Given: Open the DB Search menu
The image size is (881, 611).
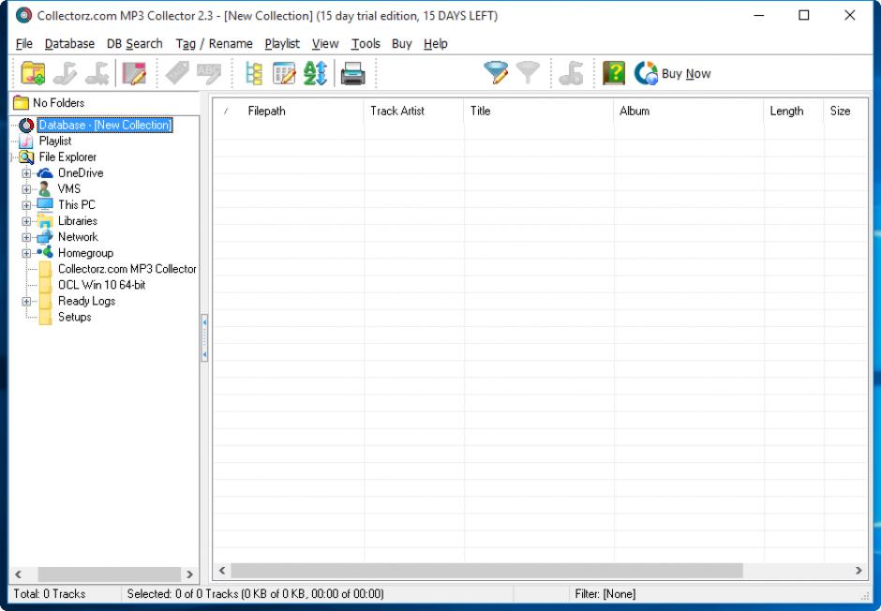Looking at the screenshot, I should point(134,44).
